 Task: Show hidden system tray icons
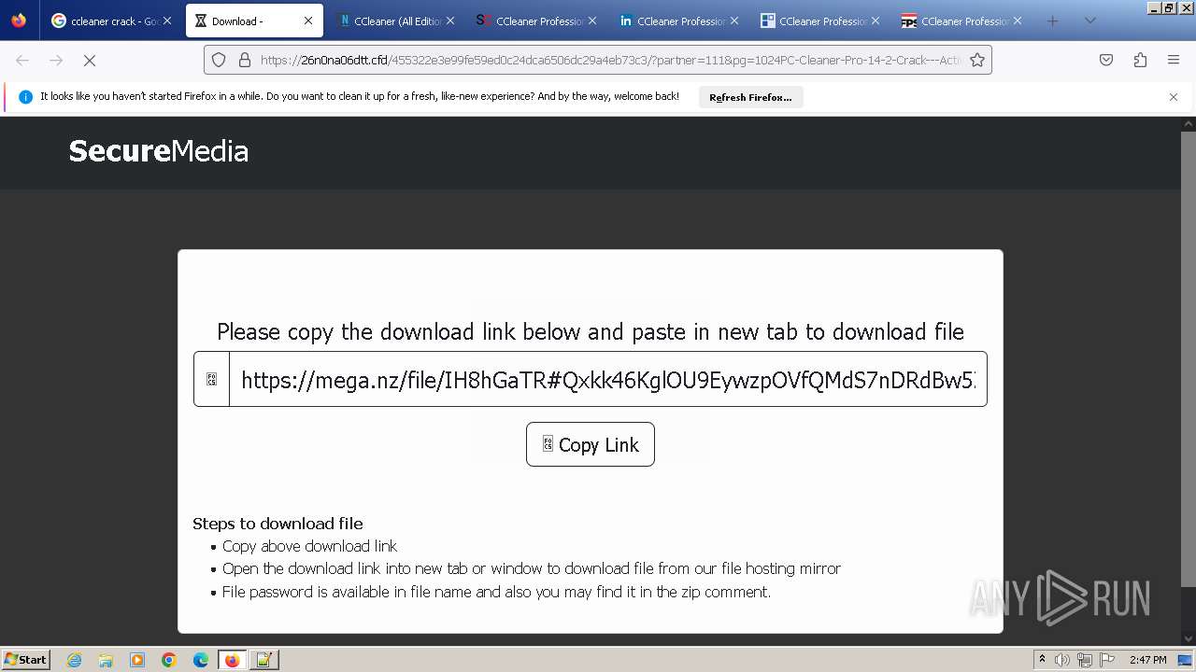point(1042,660)
